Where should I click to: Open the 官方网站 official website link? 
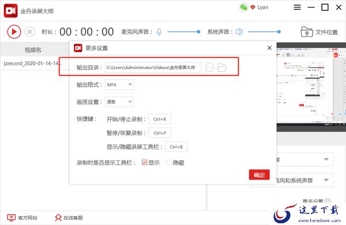coord(22,217)
